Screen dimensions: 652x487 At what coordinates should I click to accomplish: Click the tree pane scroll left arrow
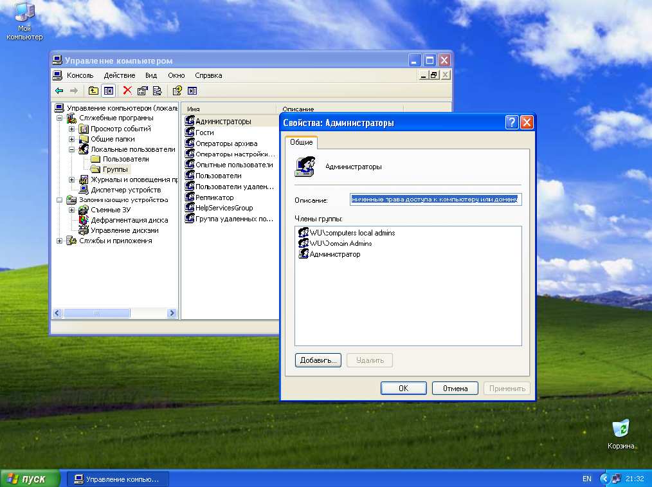57,313
